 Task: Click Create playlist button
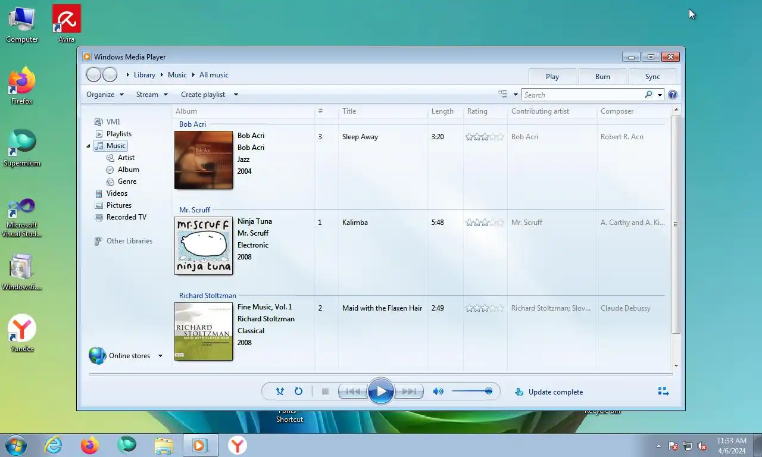pyautogui.click(x=203, y=95)
